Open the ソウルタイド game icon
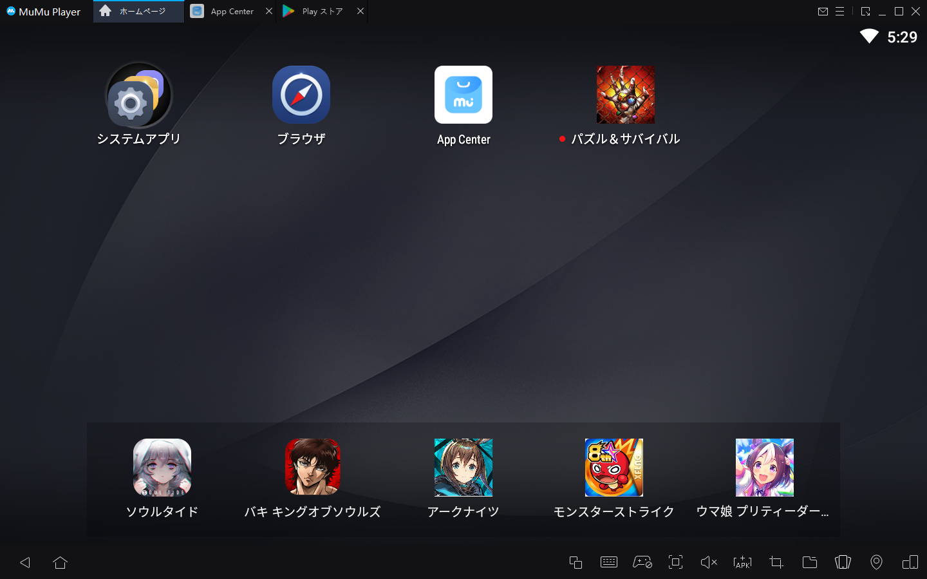 tap(162, 468)
